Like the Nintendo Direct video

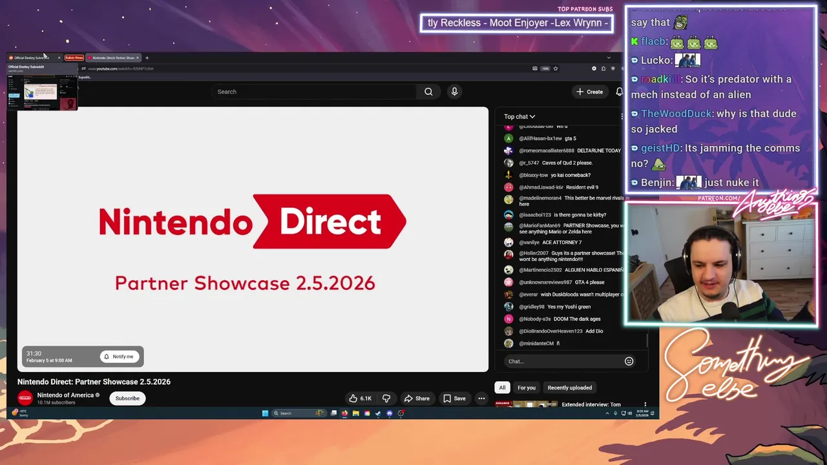tap(360, 398)
